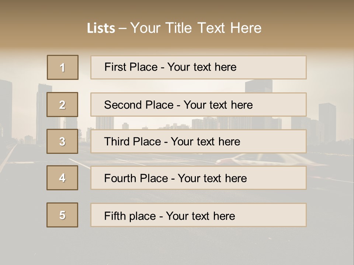354x265 pixels.
Task: Select the number 2 square box
Action: pyautogui.click(x=62, y=105)
